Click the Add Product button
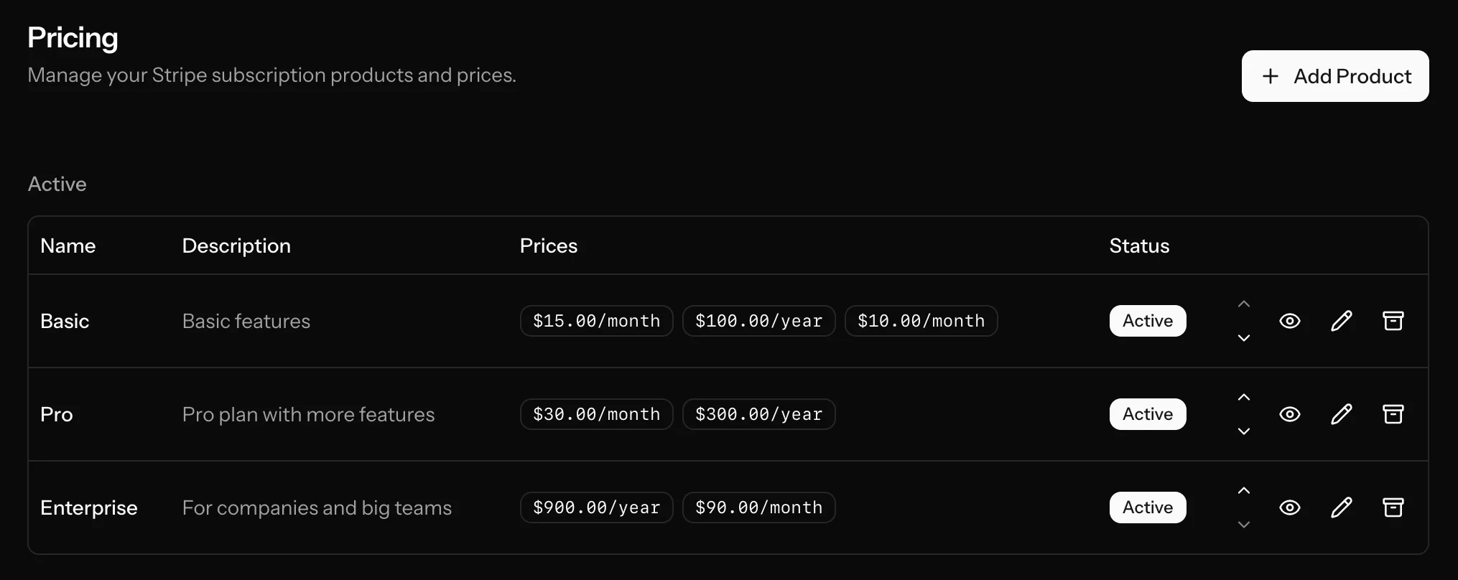The image size is (1458, 580). [1335, 76]
